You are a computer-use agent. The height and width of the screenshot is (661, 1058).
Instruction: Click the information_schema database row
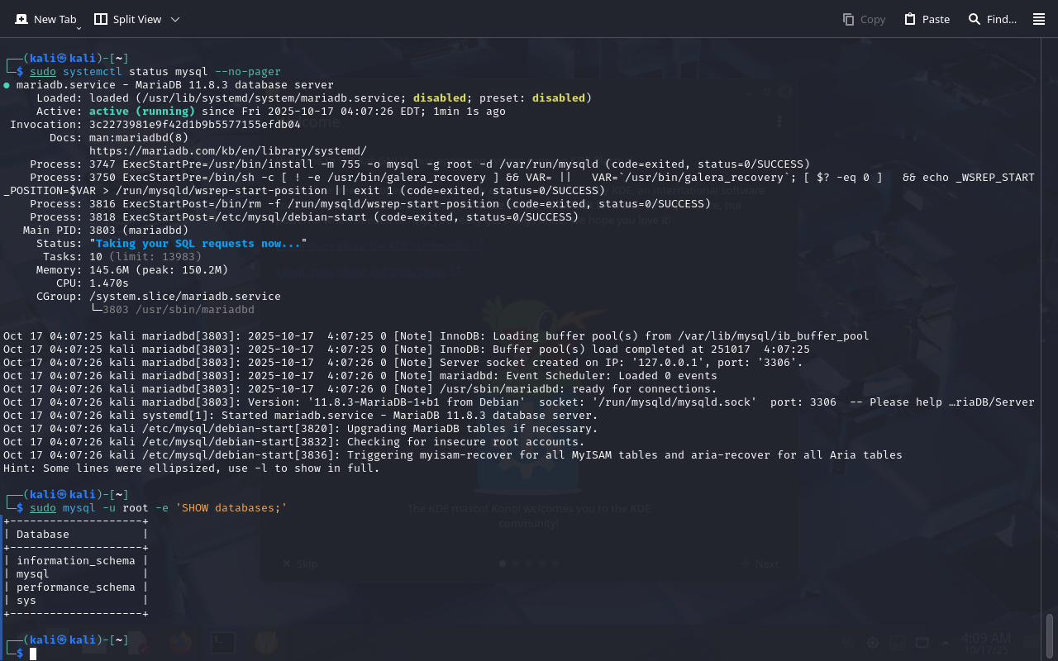coord(75,561)
